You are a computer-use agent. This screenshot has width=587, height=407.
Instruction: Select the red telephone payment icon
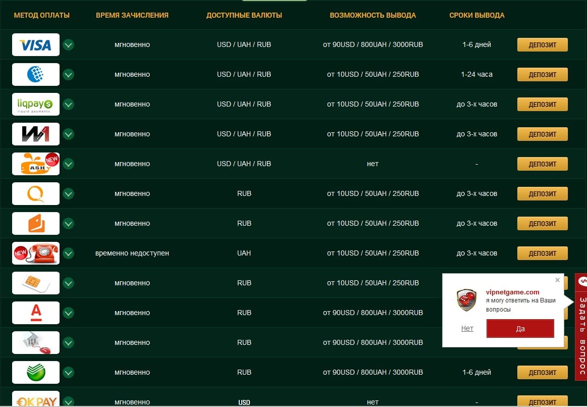[x=35, y=253]
